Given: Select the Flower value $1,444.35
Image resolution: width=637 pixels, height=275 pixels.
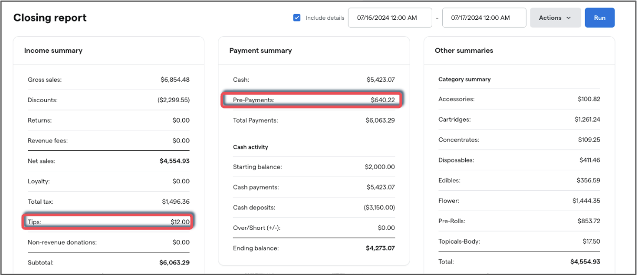Looking at the screenshot, I should pos(587,201).
